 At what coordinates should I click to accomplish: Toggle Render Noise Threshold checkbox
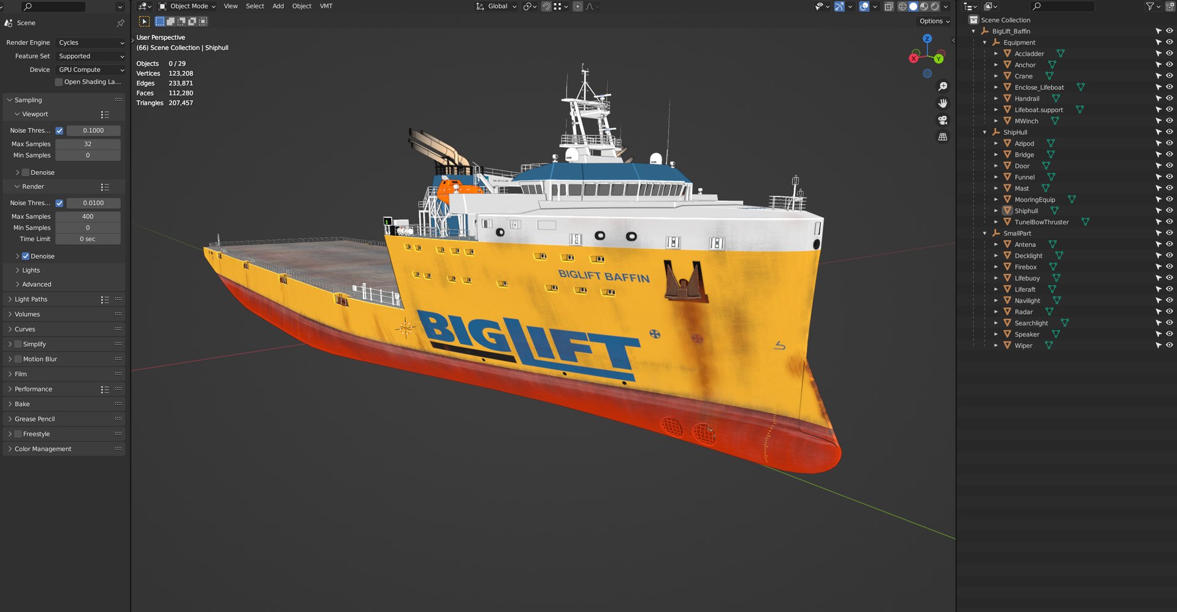point(59,203)
